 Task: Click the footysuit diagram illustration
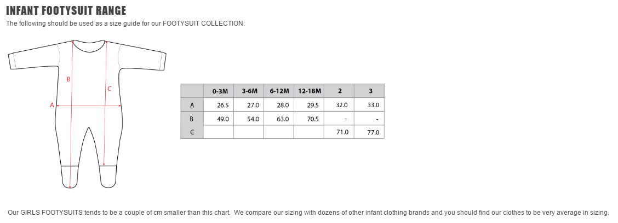[x=87, y=114]
